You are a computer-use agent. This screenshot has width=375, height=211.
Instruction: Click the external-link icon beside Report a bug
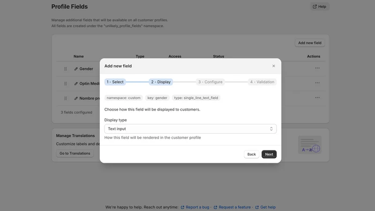coord(182,207)
